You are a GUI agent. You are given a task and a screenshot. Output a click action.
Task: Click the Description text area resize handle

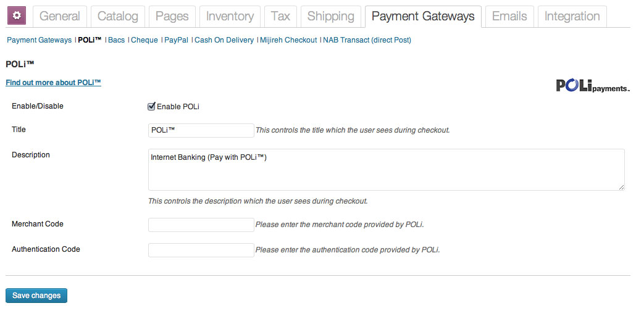(x=621, y=187)
